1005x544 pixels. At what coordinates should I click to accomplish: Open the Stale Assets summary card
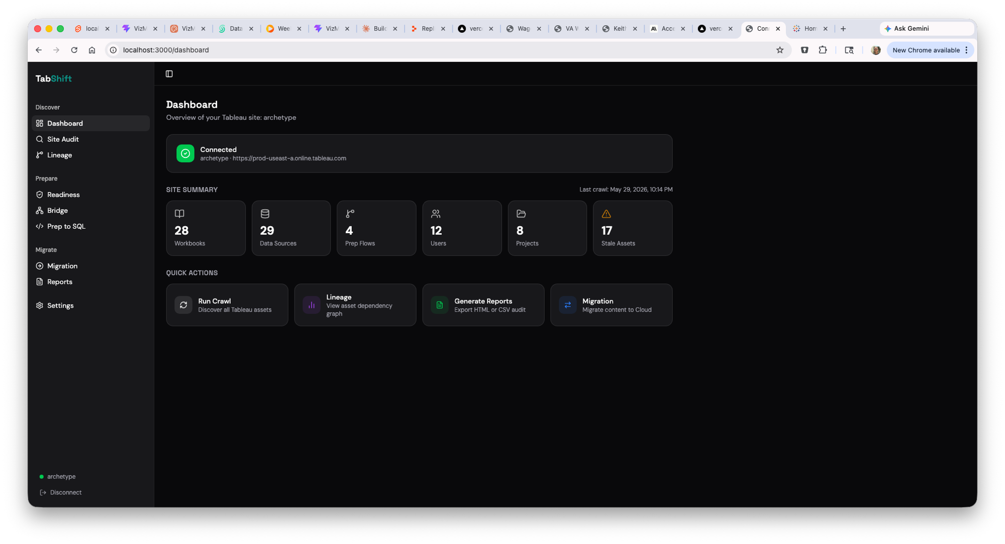633,228
